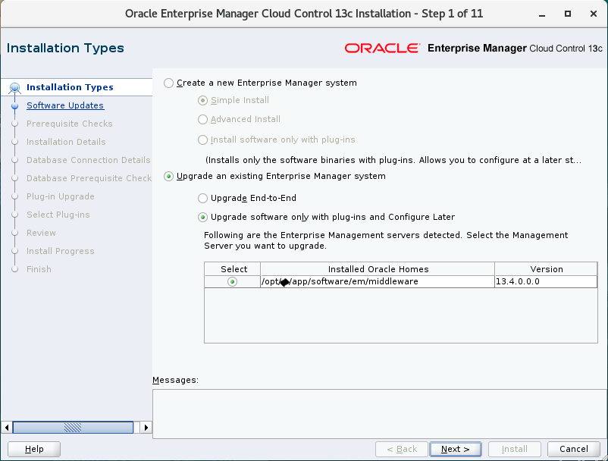Screen dimensions: 608x461
Task: Click the sidebar horizontal scrollbar thumb
Action: click(73, 428)
